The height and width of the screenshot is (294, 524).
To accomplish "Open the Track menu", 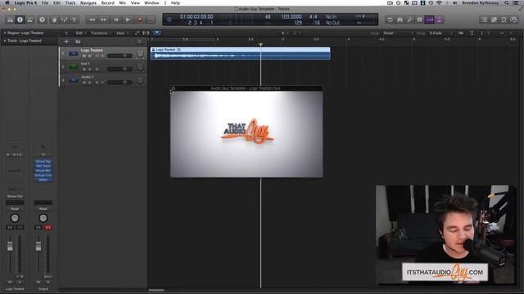I will [x=70, y=3].
